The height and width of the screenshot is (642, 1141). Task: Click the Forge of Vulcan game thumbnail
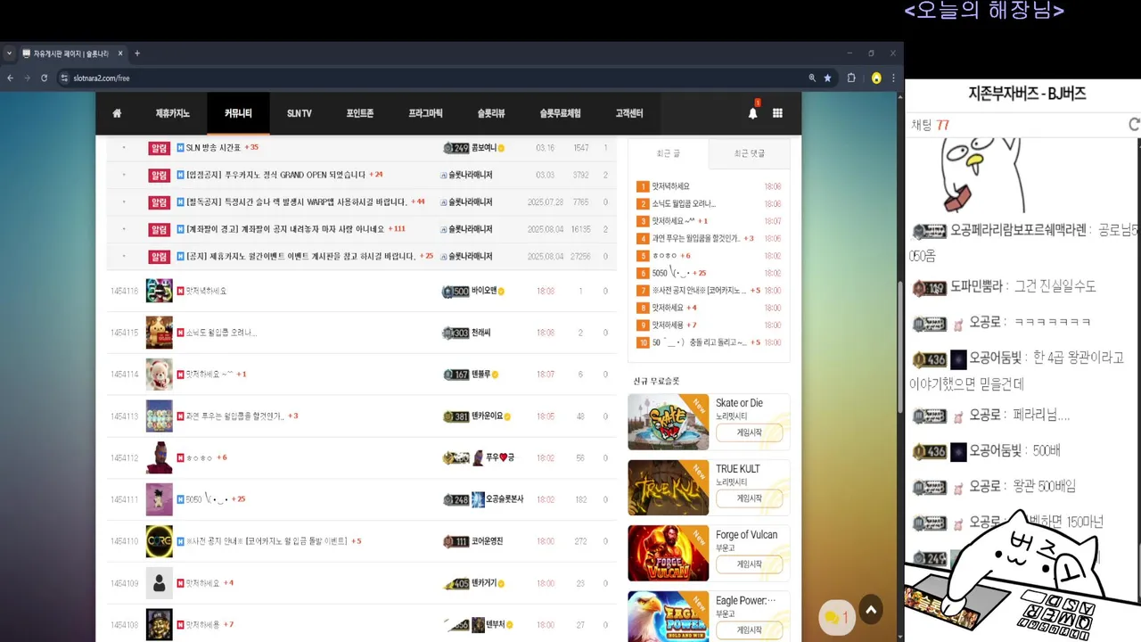click(x=668, y=554)
